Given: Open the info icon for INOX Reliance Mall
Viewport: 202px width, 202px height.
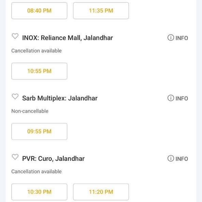Looking at the screenshot, I should click(x=171, y=38).
